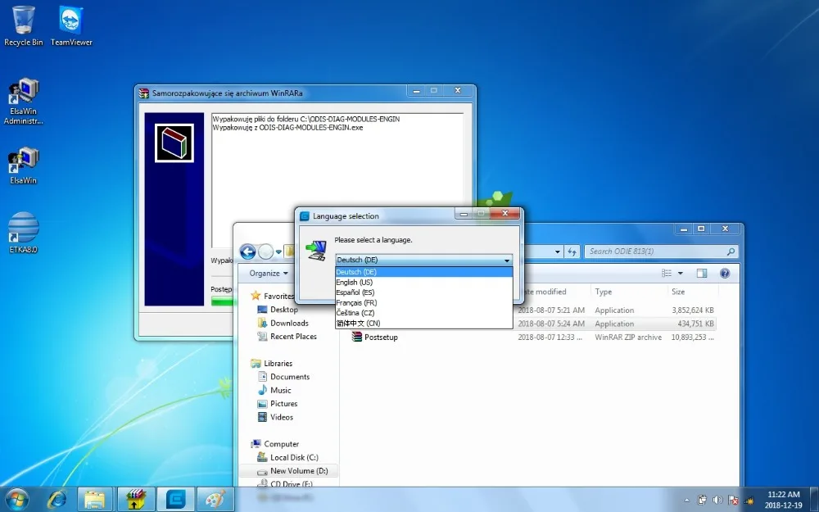The image size is (819, 512).
Task: Click the Search ODIE 813(1) field
Action: (661, 251)
